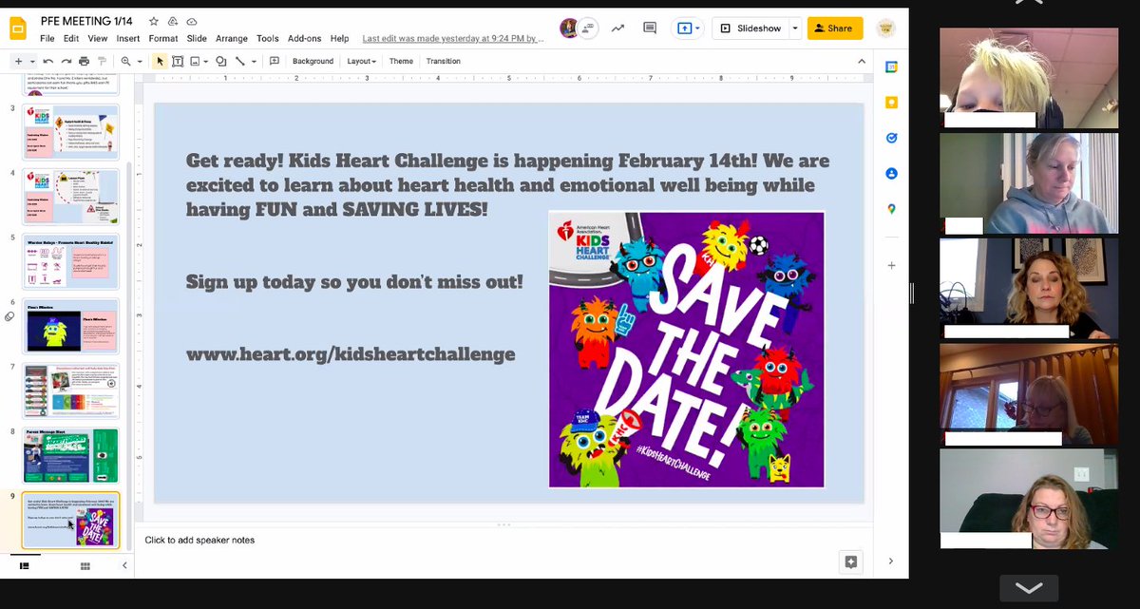Add a comment from toolbar

coord(275,61)
